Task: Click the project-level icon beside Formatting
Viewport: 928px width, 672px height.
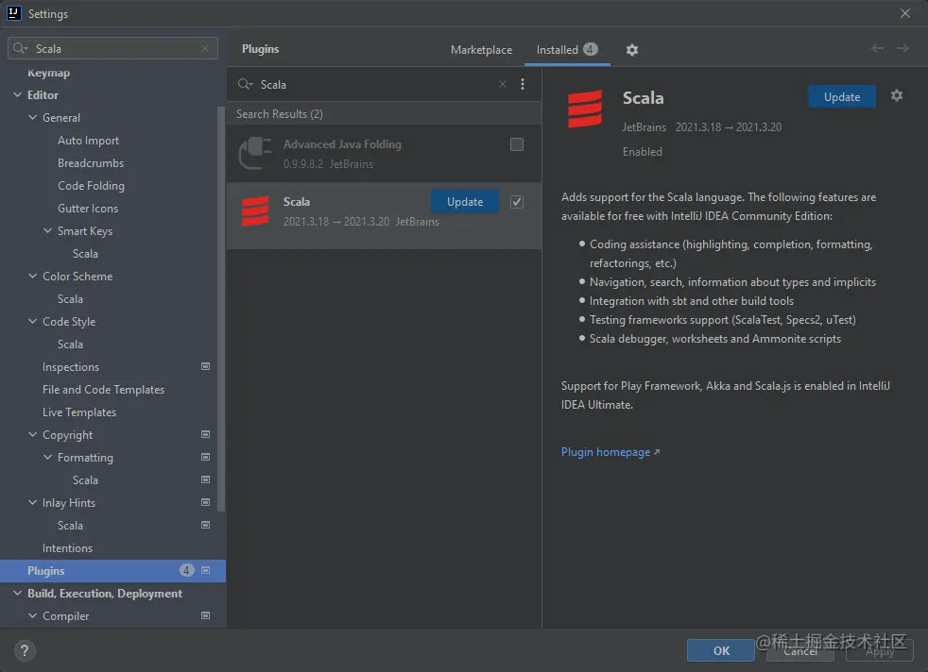Action: pos(205,457)
